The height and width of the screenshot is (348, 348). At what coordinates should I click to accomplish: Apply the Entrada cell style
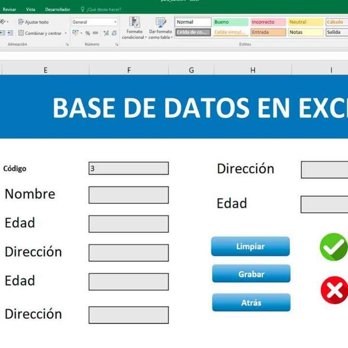[x=268, y=32]
